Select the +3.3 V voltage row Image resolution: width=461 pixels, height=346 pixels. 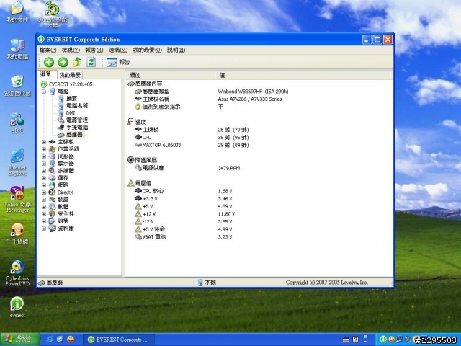(259, 199)
